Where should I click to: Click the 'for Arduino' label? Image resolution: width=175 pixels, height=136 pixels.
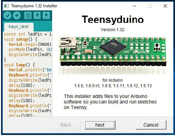click(x=113, y=80)
